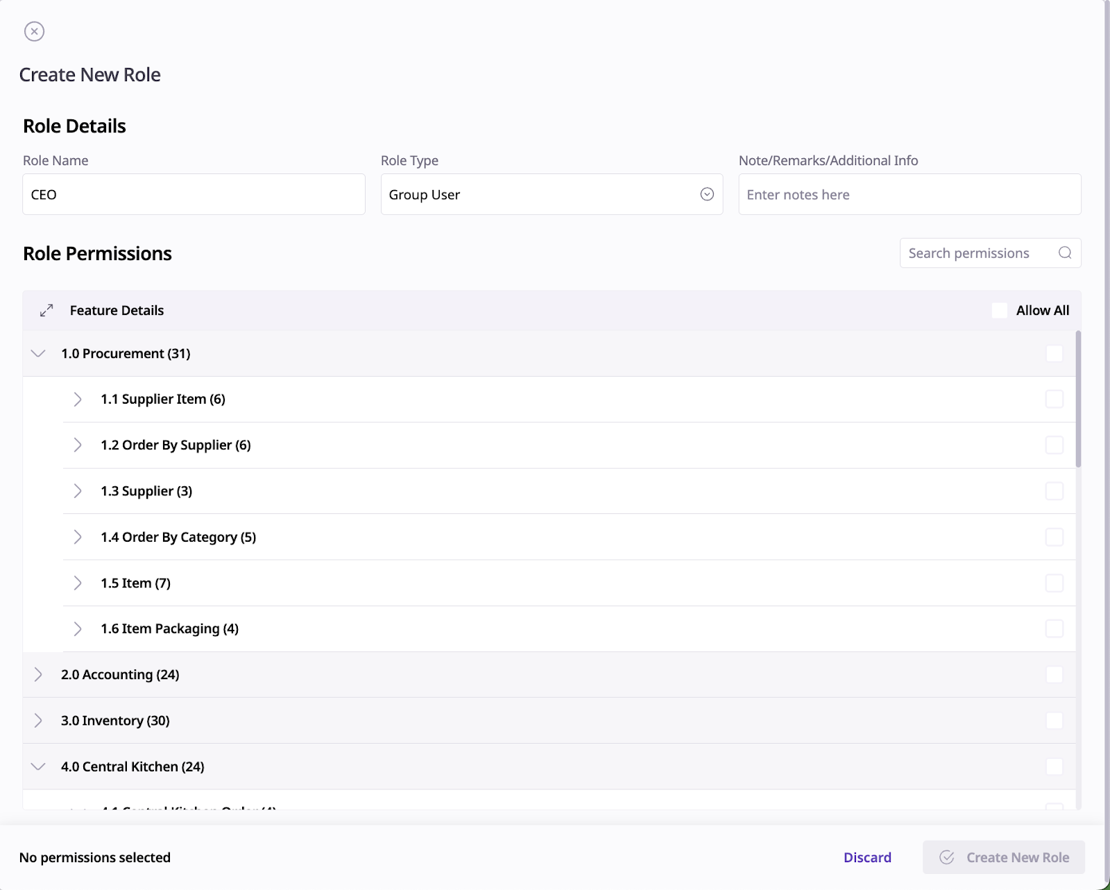
Task: Click the close dialog X icon
Action: (34, 31)
